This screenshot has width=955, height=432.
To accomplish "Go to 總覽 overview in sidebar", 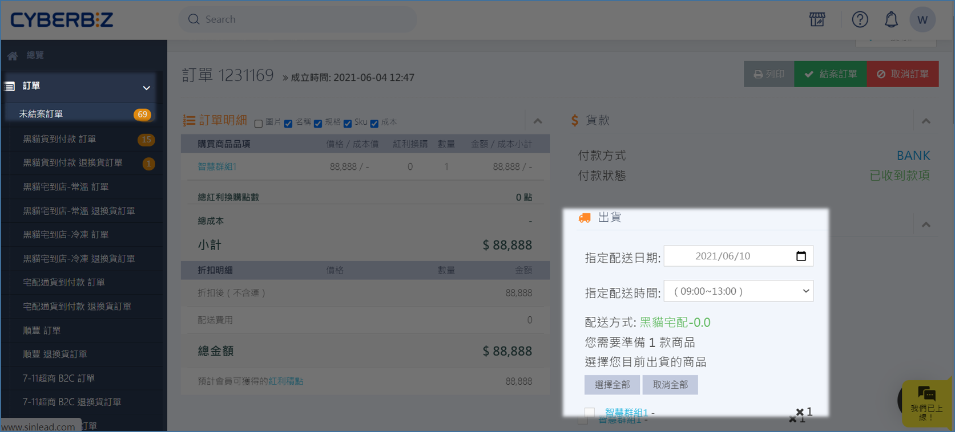I will tap(35, 55).
